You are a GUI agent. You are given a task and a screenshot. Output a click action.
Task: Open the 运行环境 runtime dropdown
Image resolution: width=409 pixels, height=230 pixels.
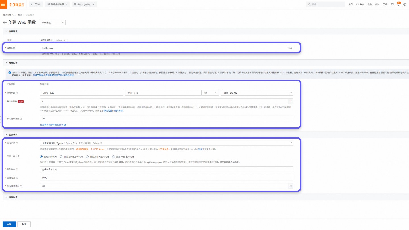166,143
